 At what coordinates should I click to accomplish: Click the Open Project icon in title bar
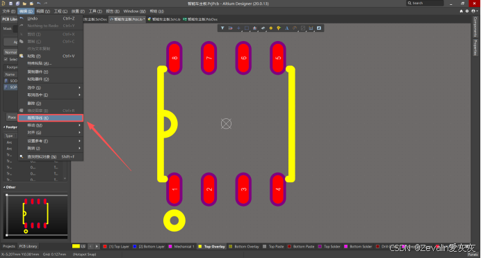pyautogui.click(x=31, y=3)
